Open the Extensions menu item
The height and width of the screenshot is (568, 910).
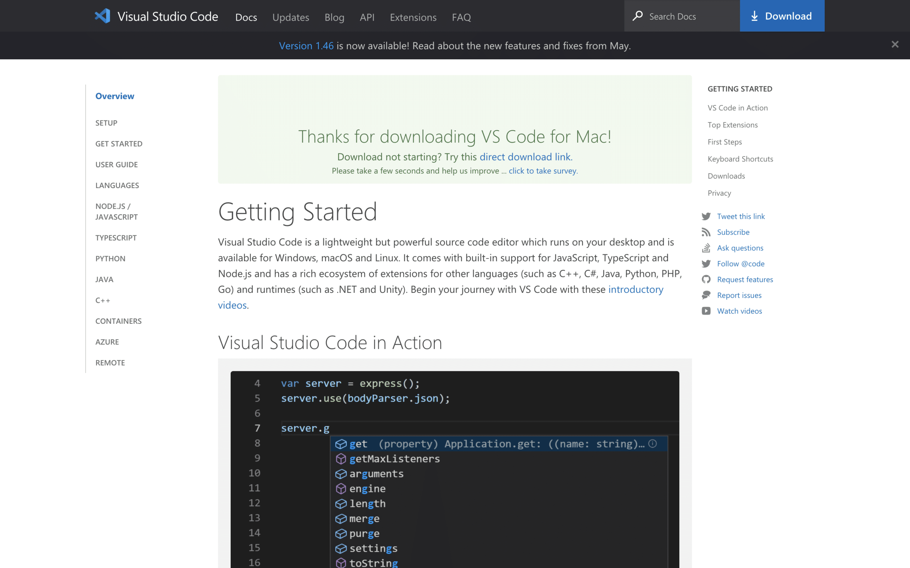coord(413,17)
